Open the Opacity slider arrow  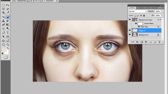(x=162, y=11)
